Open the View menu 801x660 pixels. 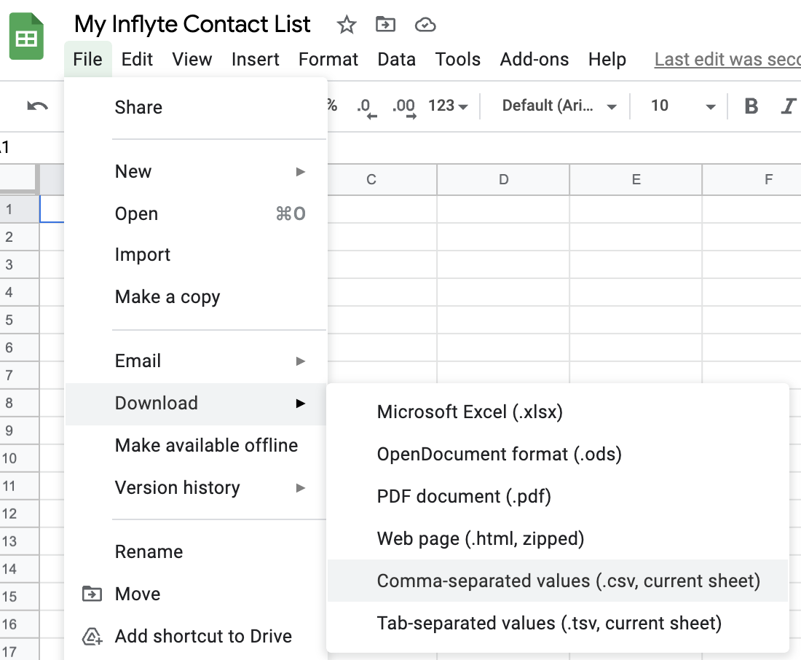[192, 59]
